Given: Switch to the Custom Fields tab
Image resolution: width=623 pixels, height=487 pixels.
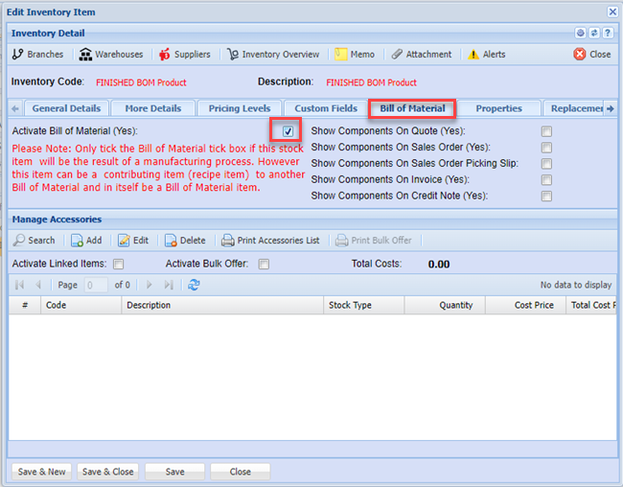Looking at the screenshot, I should (x=326, y=108).
